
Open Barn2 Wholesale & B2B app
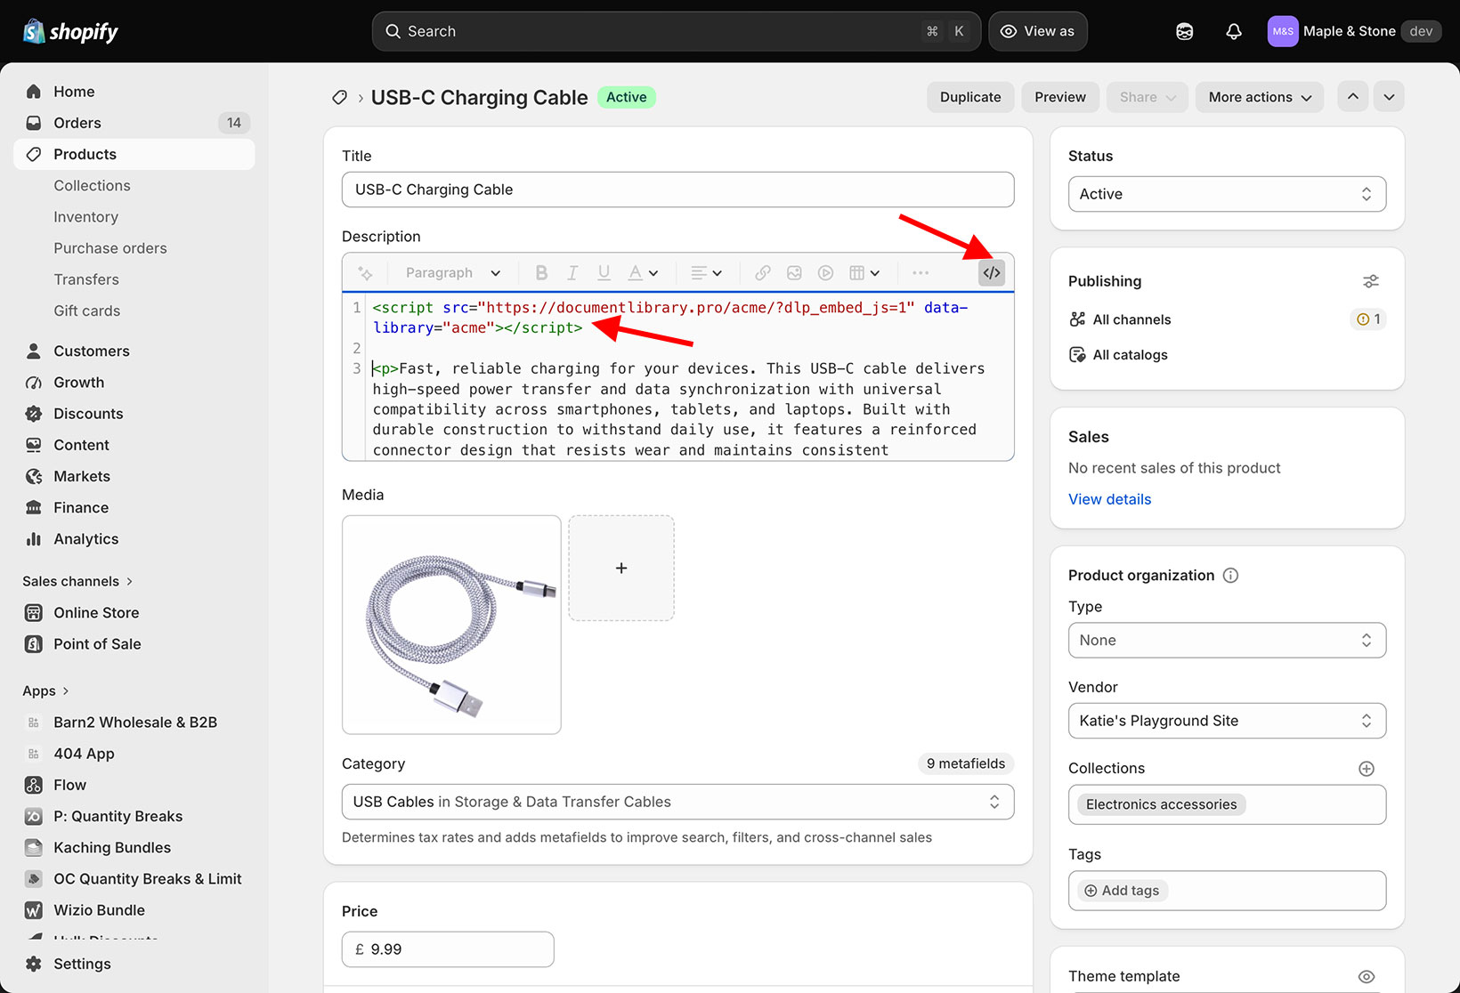[x=134, y=723]
